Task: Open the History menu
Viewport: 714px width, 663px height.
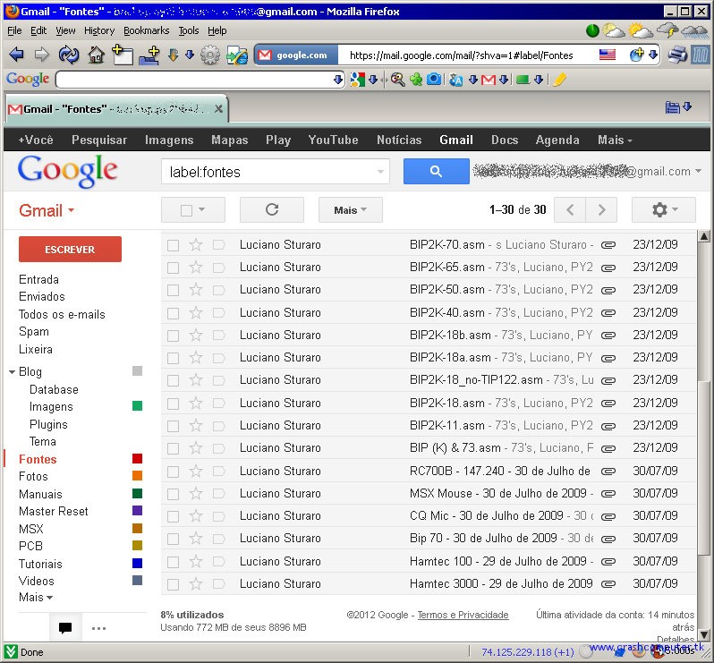Action: (x=99, y=30)
